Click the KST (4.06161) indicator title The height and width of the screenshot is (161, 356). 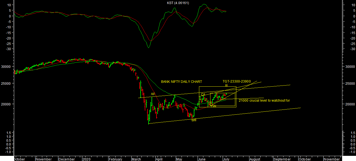tap(178, 3)
